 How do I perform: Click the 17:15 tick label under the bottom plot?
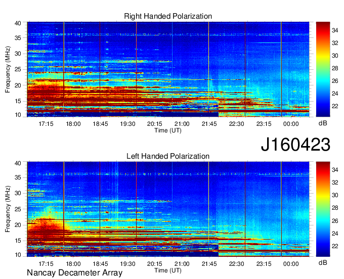click(x=46, y=264)
